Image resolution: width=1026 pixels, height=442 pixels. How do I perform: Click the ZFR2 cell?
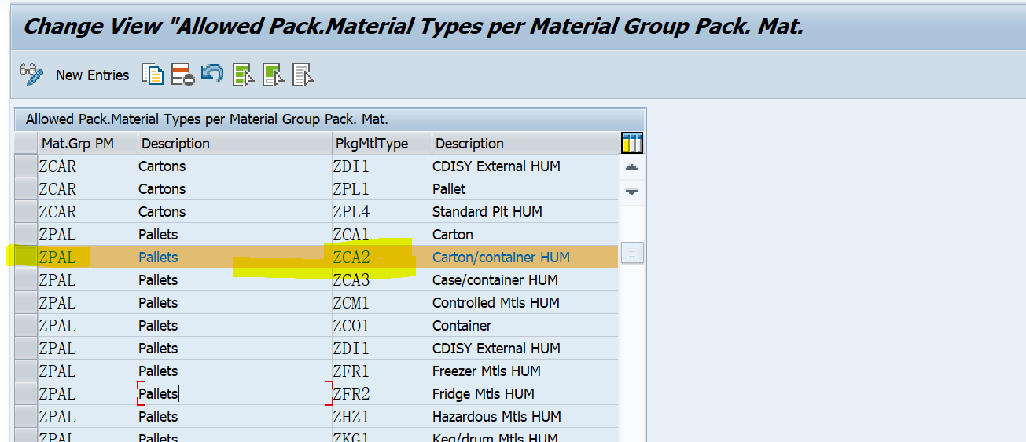(x=381, y=394)
